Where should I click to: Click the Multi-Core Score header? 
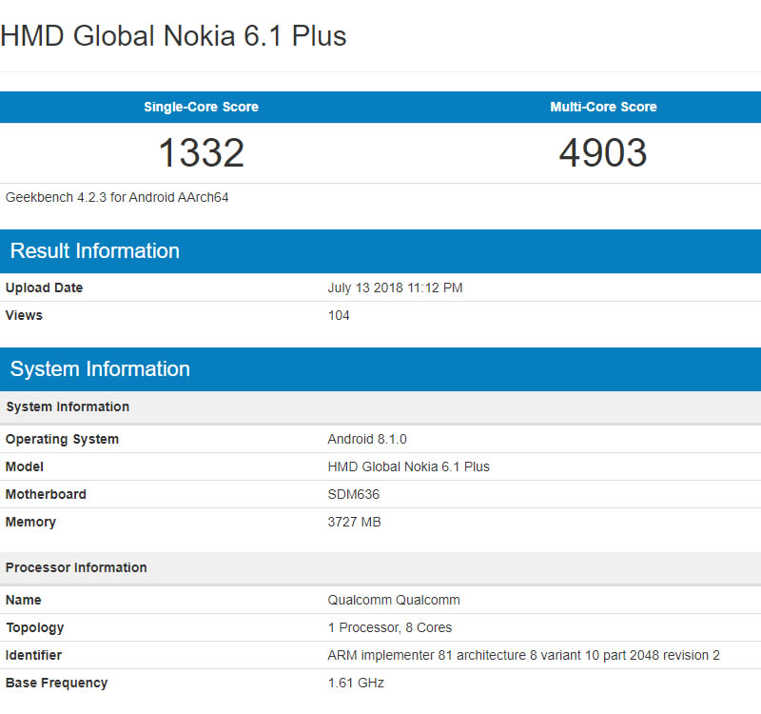point(603,107)
